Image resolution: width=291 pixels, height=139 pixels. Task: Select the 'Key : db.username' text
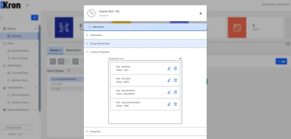(125, 90)
